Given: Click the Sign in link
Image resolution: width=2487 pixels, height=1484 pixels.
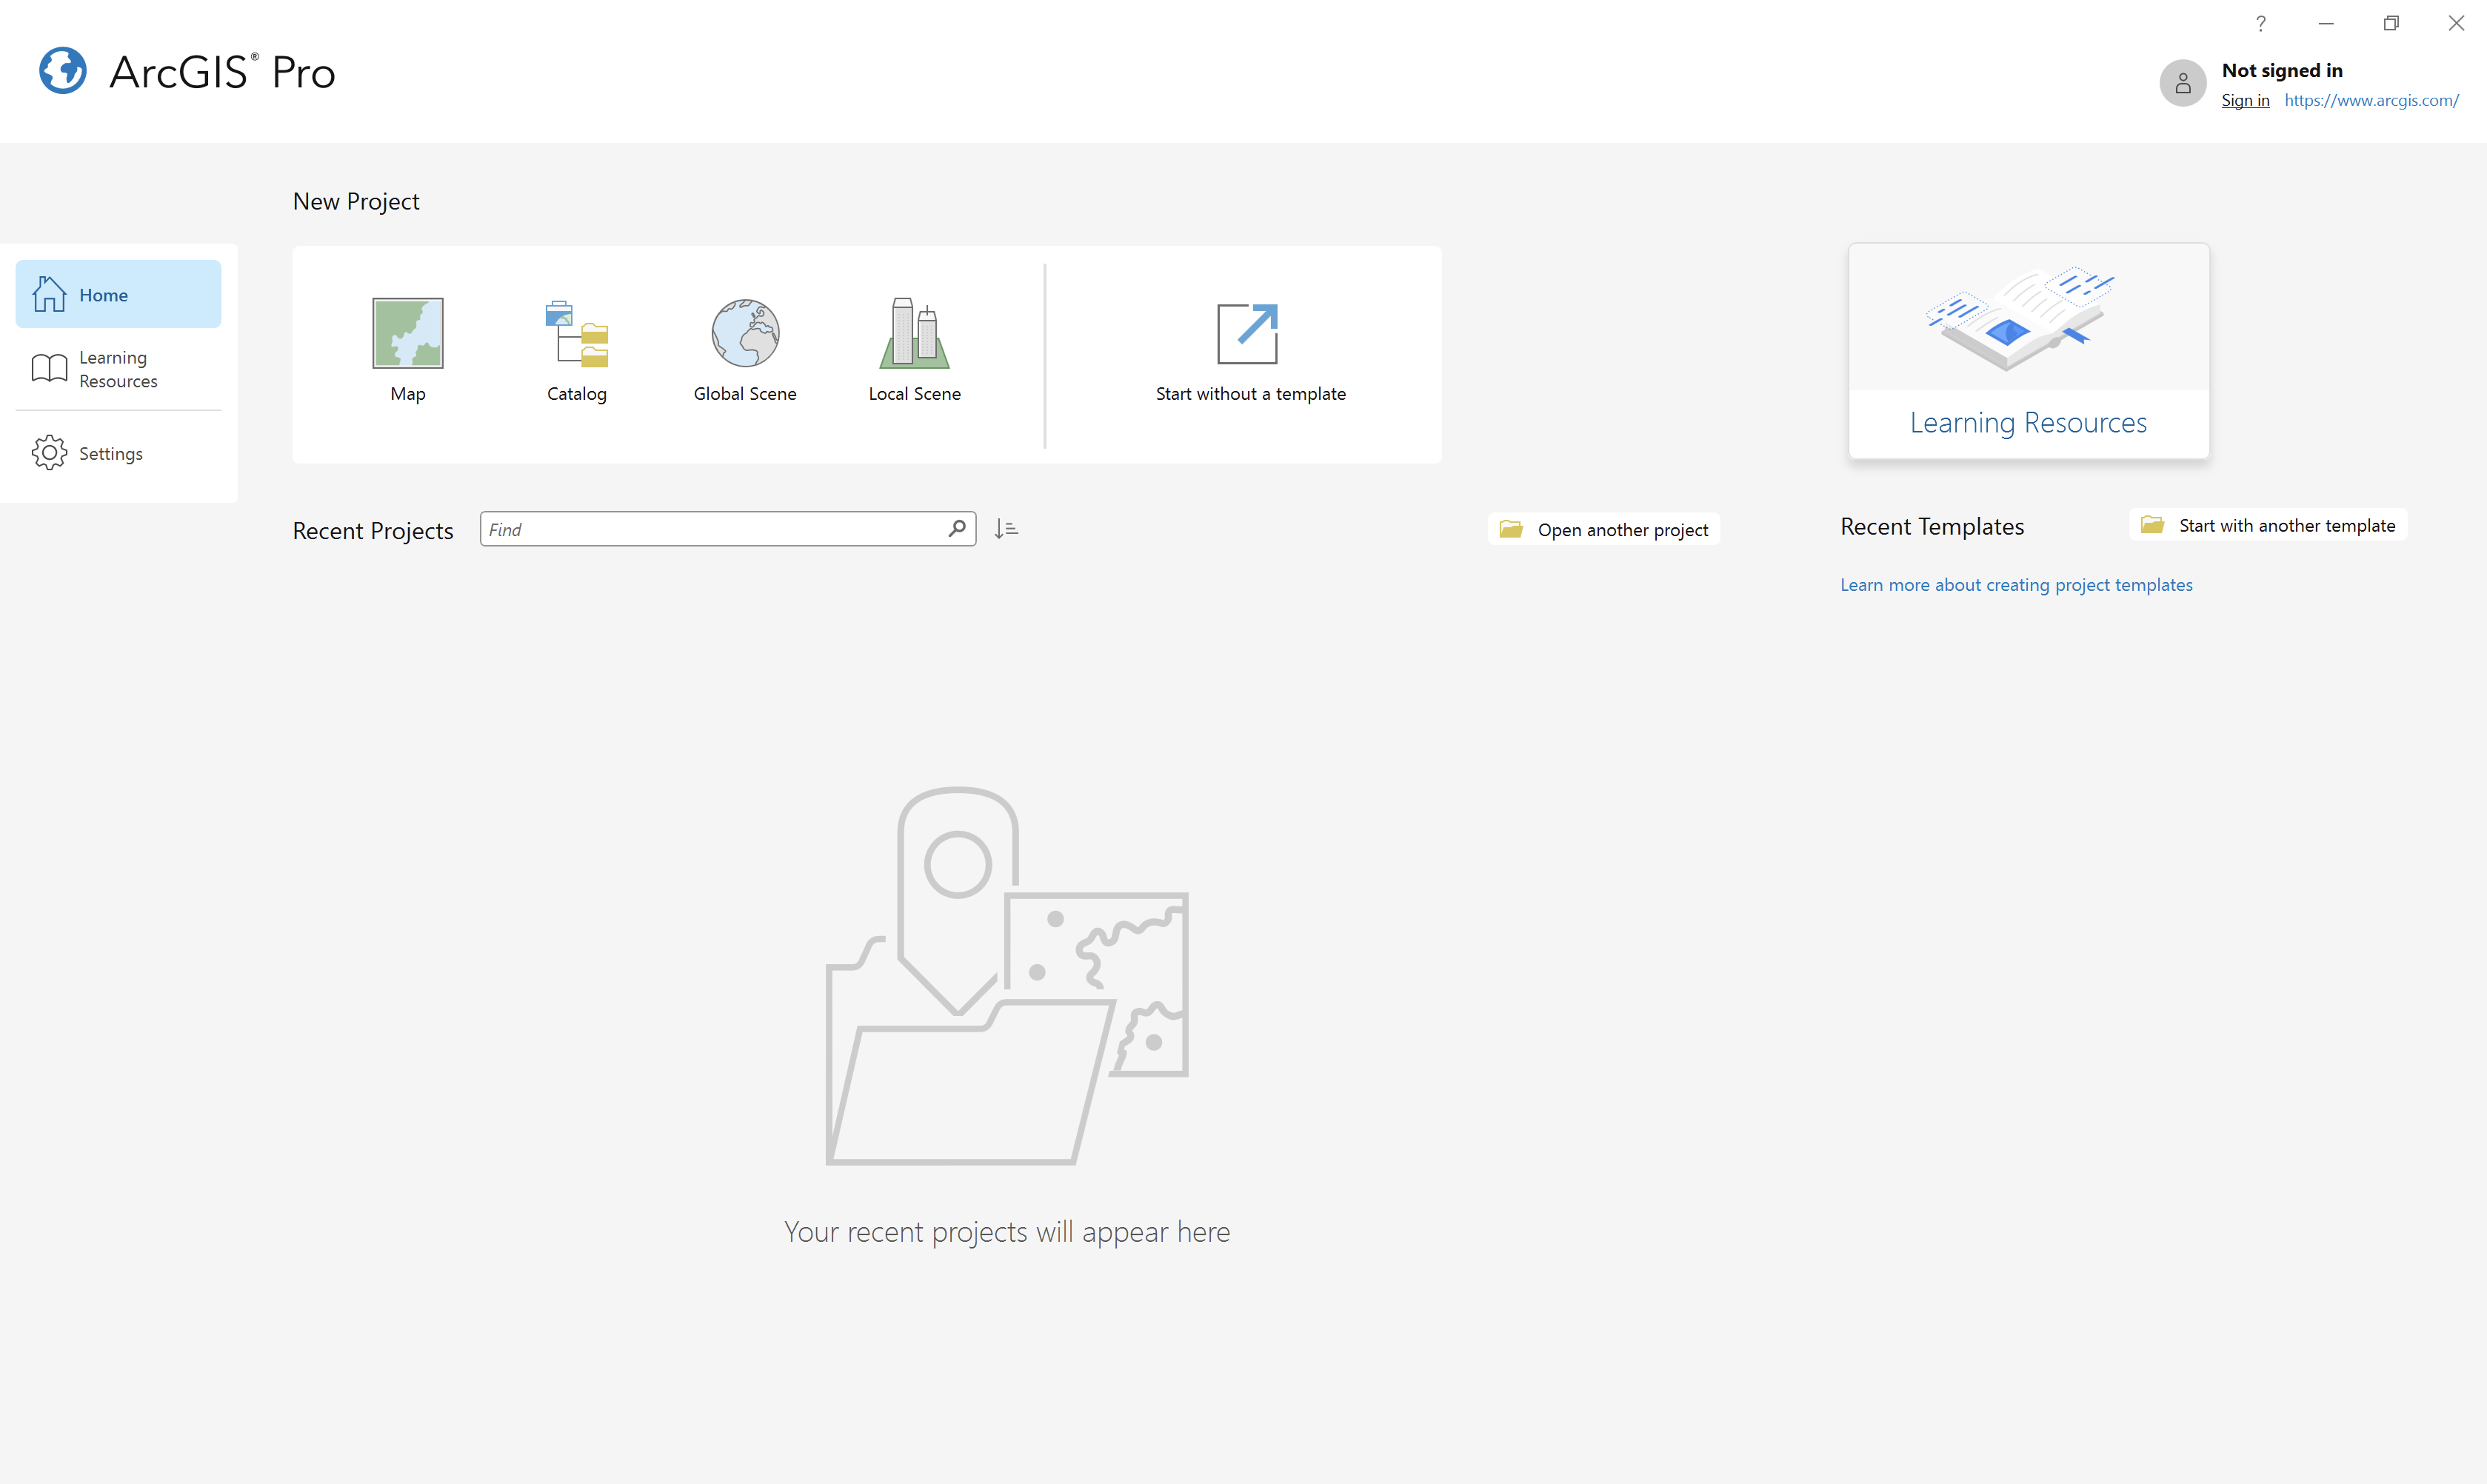Looking at the screenshot, I should click(x=2245, y=100).
